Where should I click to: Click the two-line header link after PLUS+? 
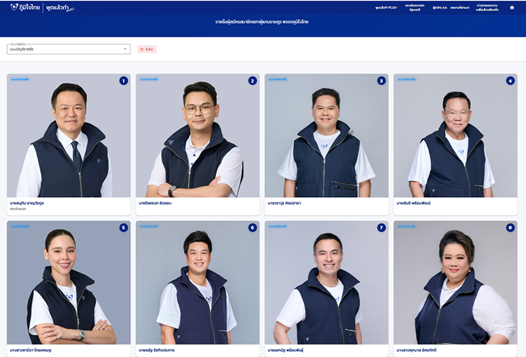point(414,7)
